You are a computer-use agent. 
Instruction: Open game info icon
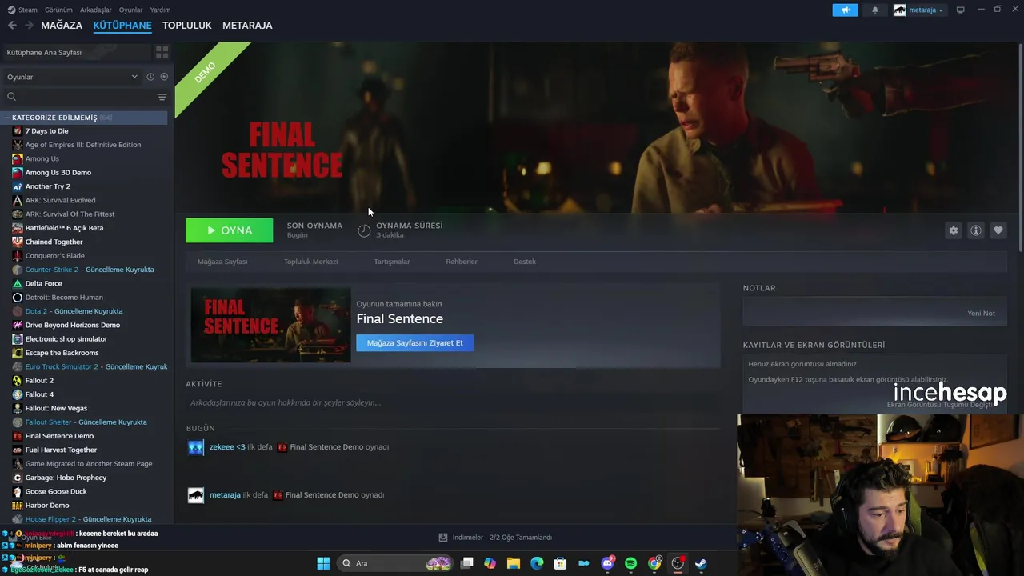tap(975, 230)
